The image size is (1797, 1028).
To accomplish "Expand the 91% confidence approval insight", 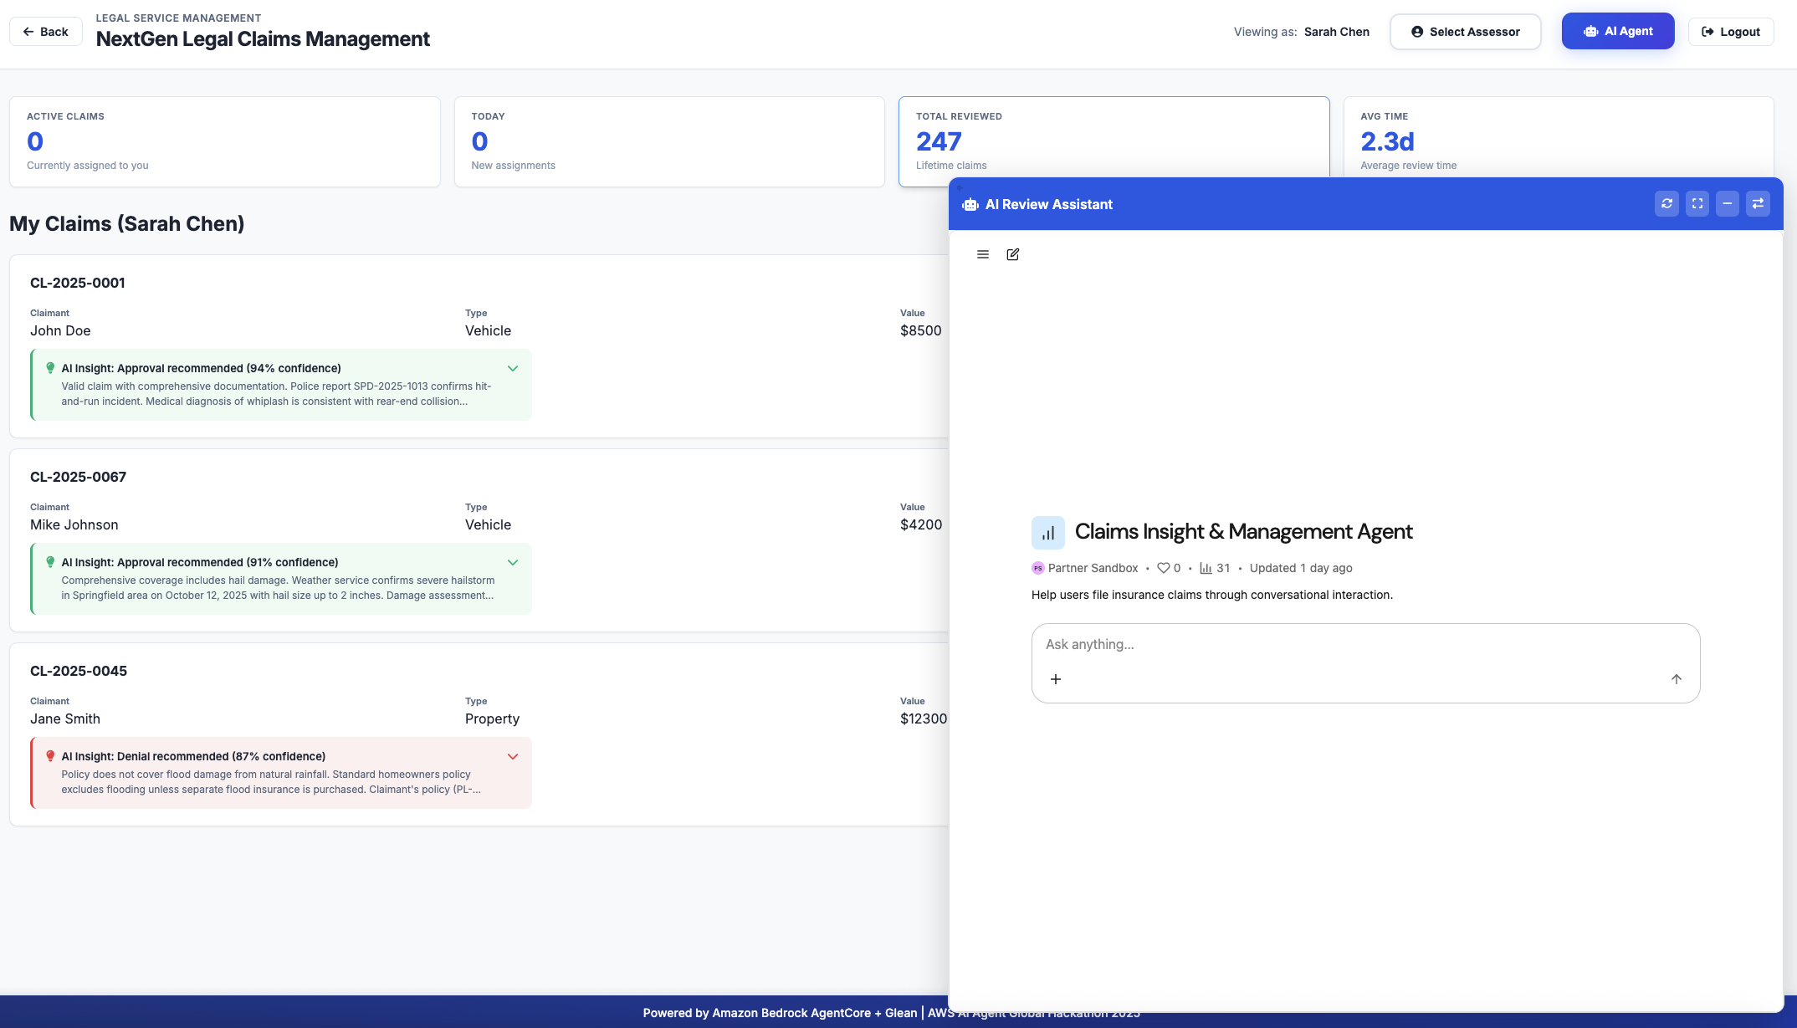I will coord(513,562).
